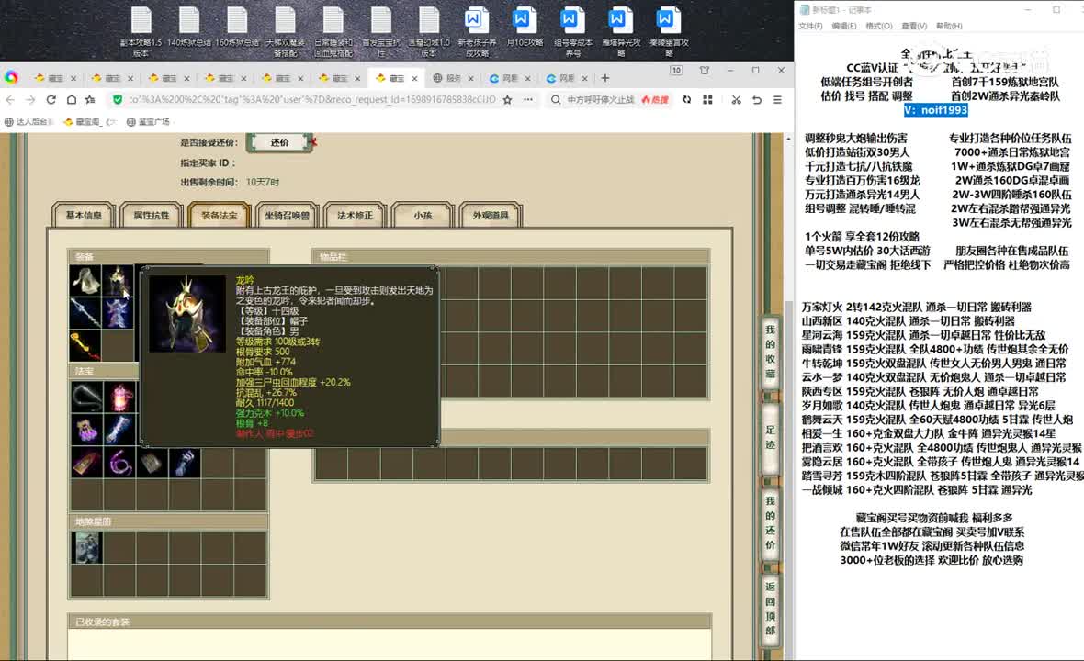The width and height of the screenshot is (1084, 661).
Task: Click the 我的还价 side button
Action: tap(770, 523)
